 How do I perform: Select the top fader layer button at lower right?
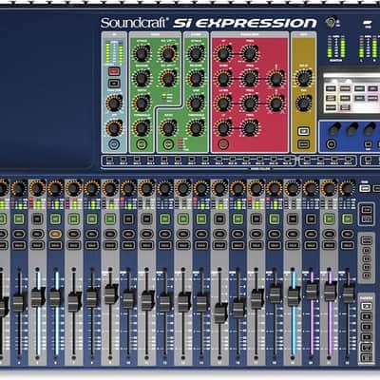click(x=367, y=306)
